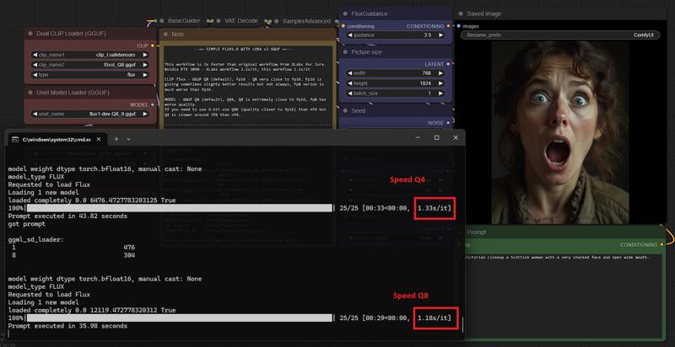Click the batch_size value 1
675x347 pixels.
(429, 93)
